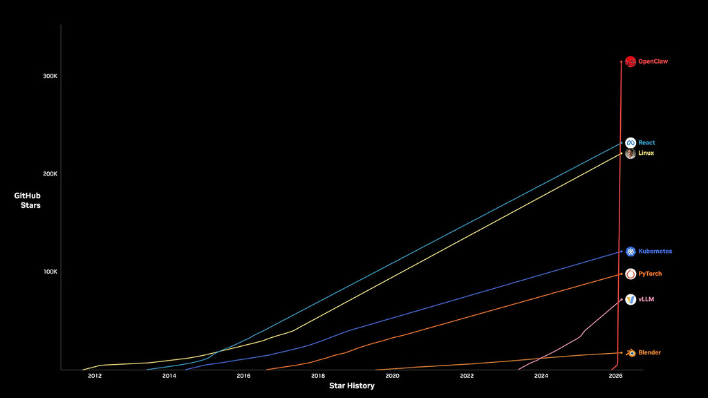708x398 pixels.
Task: Select the Kubernetes label text
Action: 655,252
